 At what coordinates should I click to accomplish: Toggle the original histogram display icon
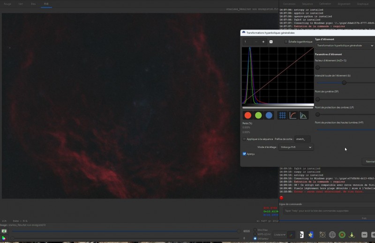(x=303, y=115)
